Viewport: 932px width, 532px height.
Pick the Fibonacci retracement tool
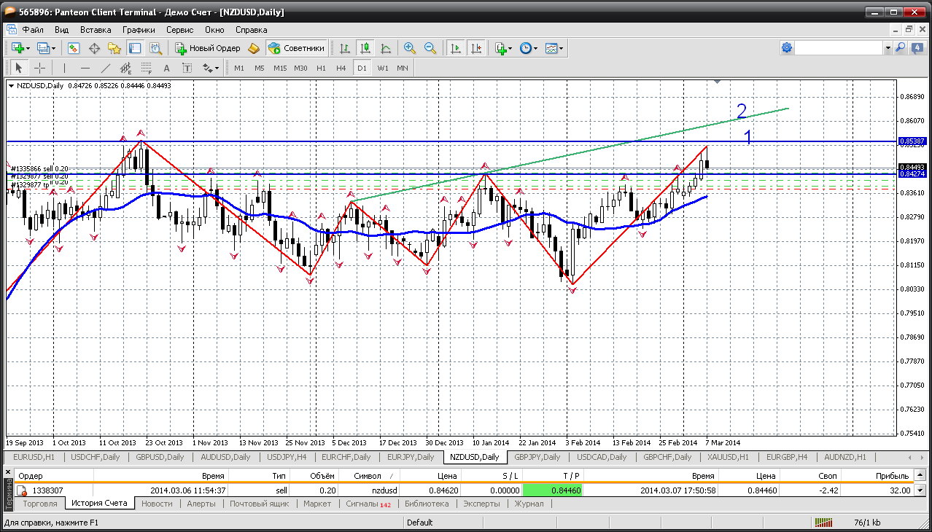pyautogui.click(x=146, y=68)
